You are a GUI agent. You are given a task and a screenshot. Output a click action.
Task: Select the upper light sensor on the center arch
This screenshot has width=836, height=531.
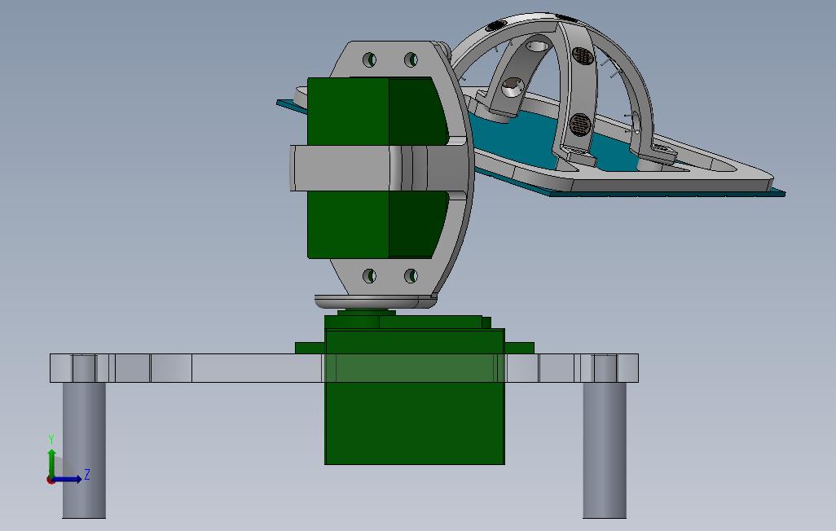point(583,55)
